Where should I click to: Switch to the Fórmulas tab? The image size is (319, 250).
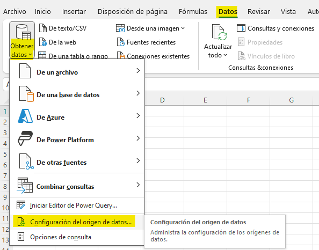(x=193, y=12)
